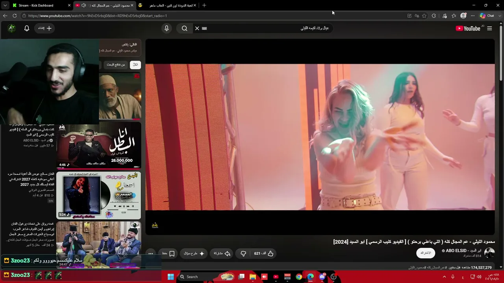This screenshot has height=283, width=504.
Task: Open Edge settings and more menu
Action: click(x=472, y=16)
